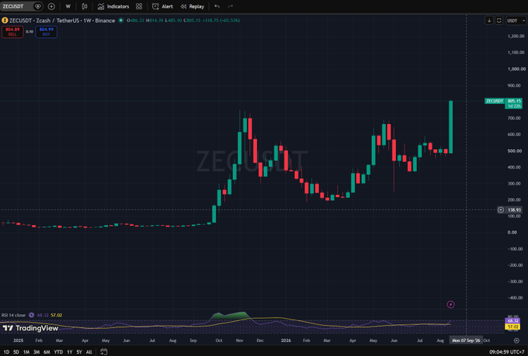
Task: Click the ZECUSDT Zcash / TetherUS legend title
Action: 62,20
